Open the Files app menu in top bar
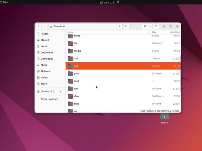The width and height of the screenshot is (202, 151). pyautogui.click(x=4, y=2)
